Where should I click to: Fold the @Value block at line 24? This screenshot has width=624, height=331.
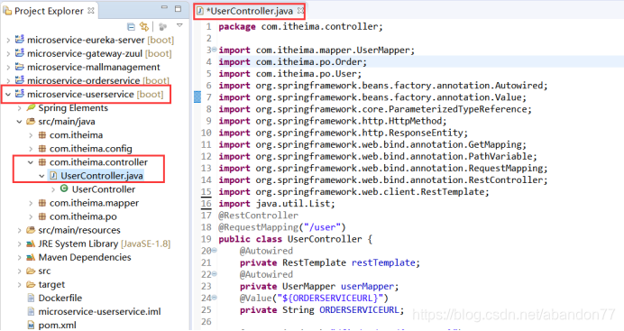(215, 298)
